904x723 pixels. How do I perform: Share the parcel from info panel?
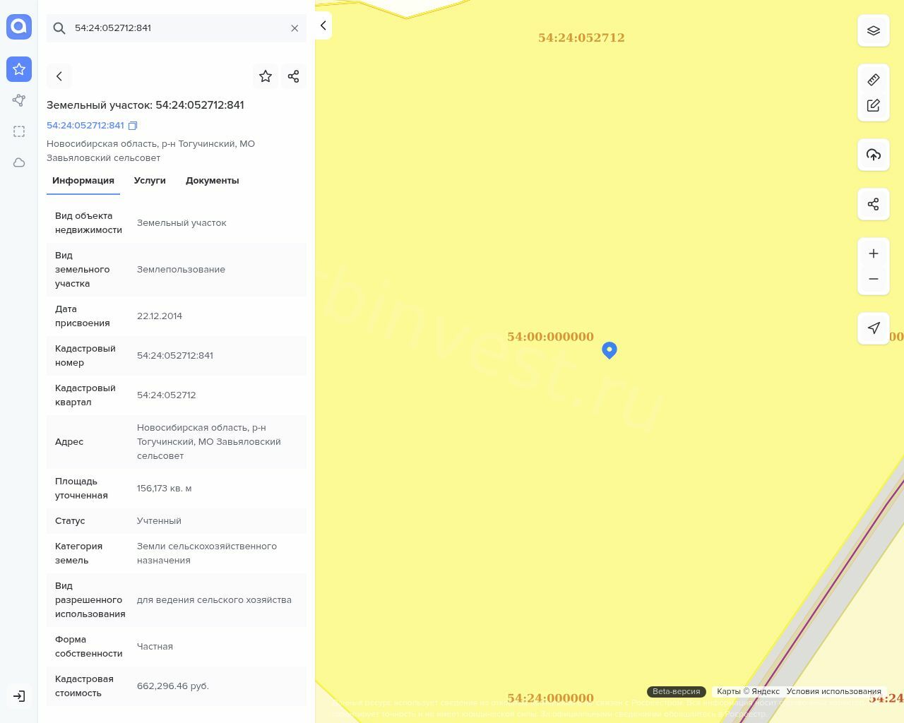point(294,76)
